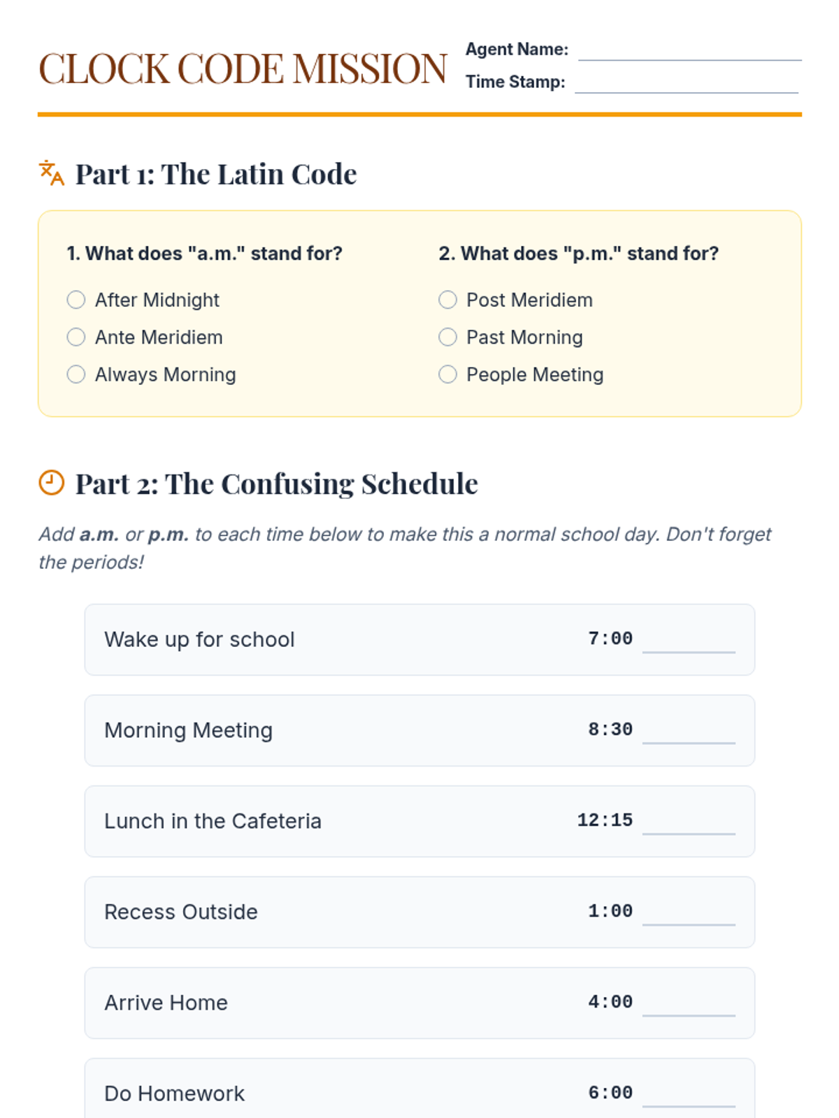
Task: Click the "Part 1: The Latin Code" heading
Action: [216, 174]
